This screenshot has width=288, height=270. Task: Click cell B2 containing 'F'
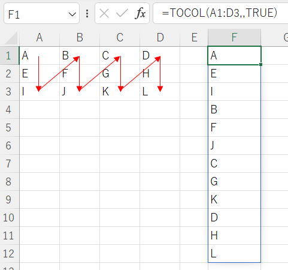(x=80, y=73)
